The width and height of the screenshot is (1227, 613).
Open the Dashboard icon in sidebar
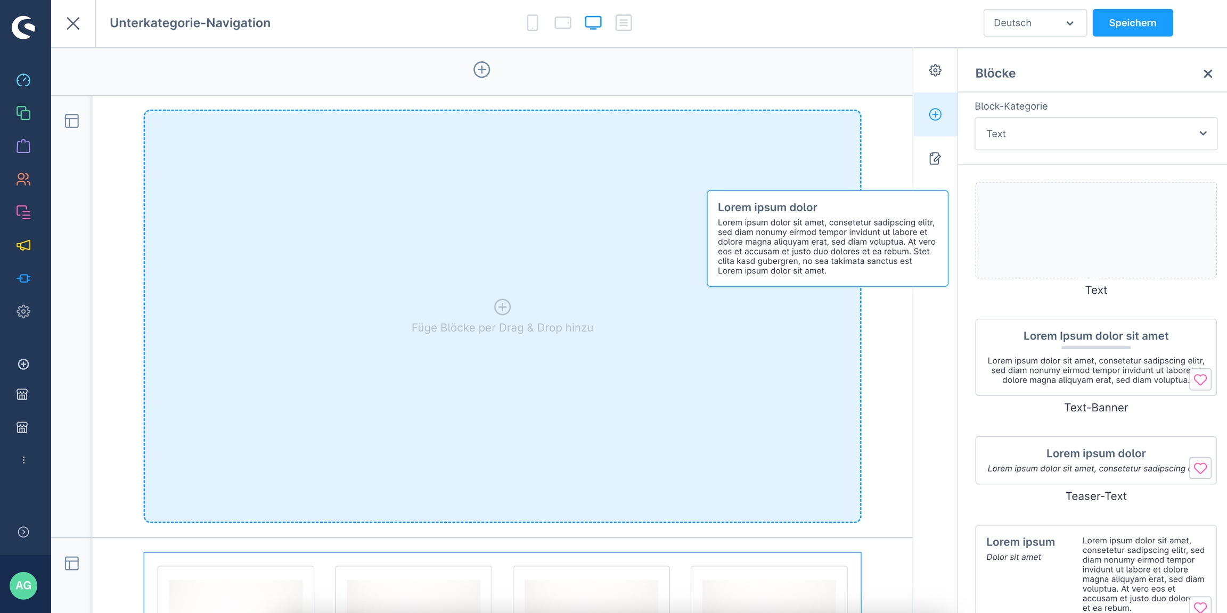pyautogui.click(x=23, y=80)
